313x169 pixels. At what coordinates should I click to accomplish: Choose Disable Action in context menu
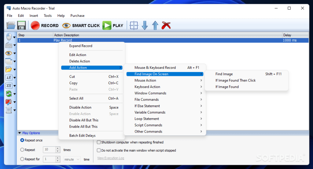click(x=92, y=107)
